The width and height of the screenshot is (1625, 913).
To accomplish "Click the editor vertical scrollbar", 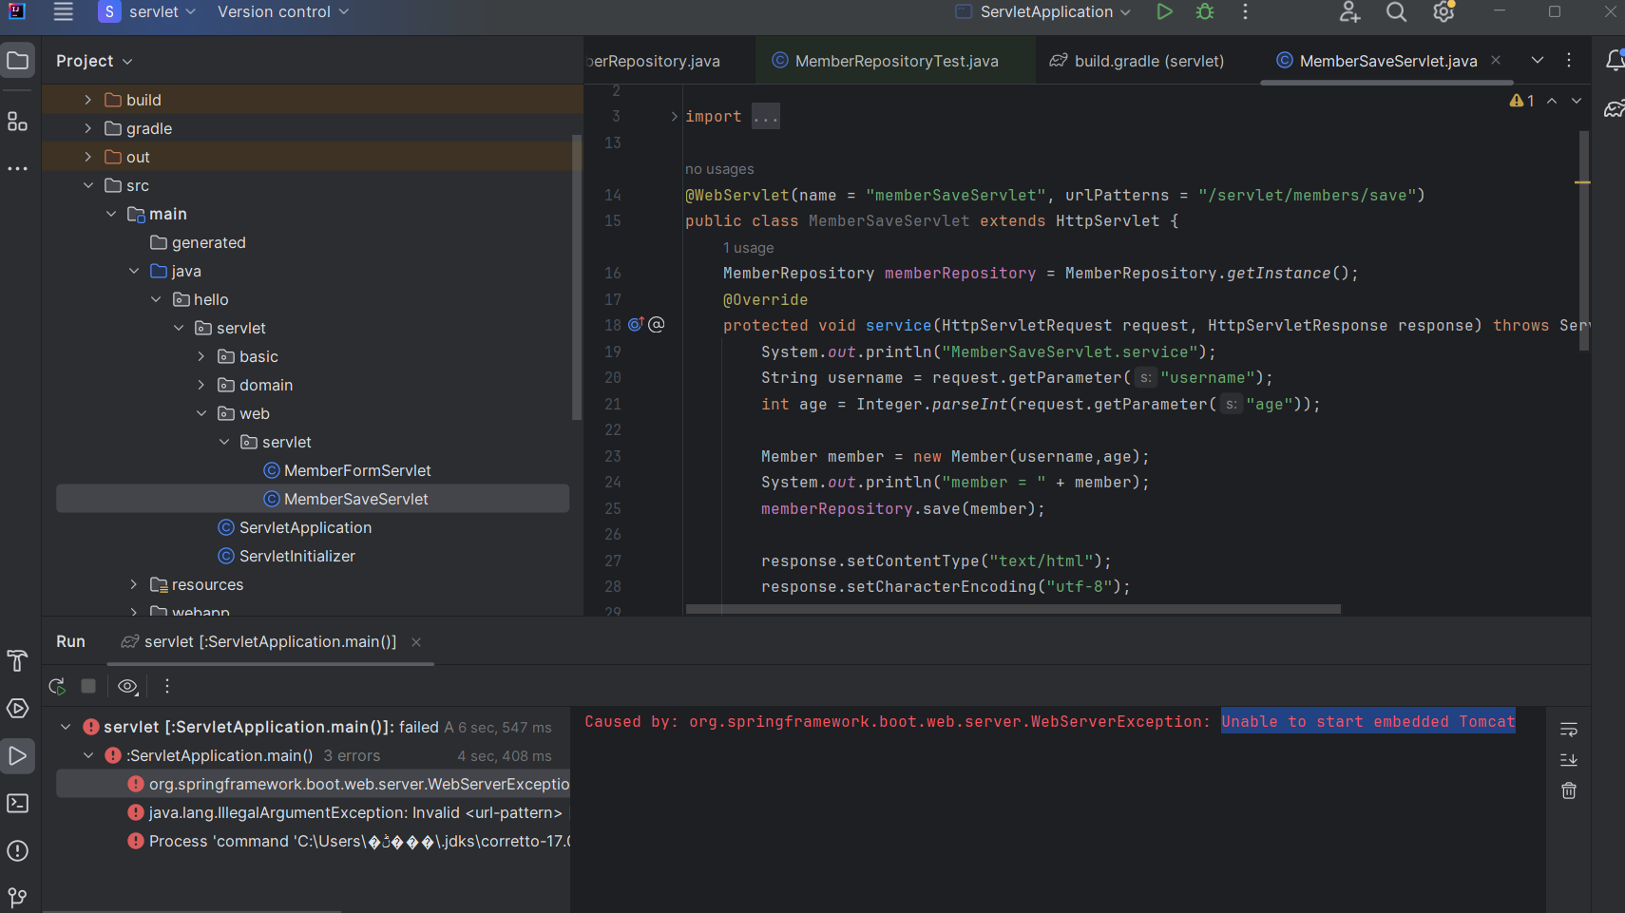I will [x=1584, y=241].
